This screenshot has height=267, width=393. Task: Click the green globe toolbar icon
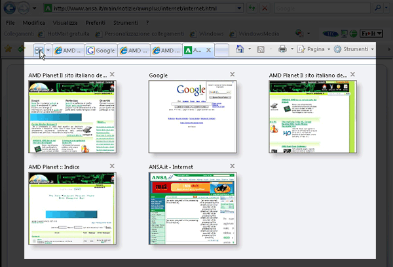[354, 33]
